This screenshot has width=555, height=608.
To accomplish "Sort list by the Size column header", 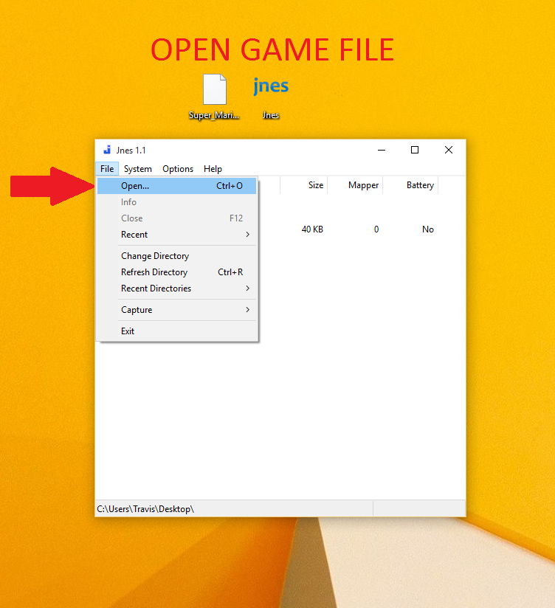I will coord(304,185).
